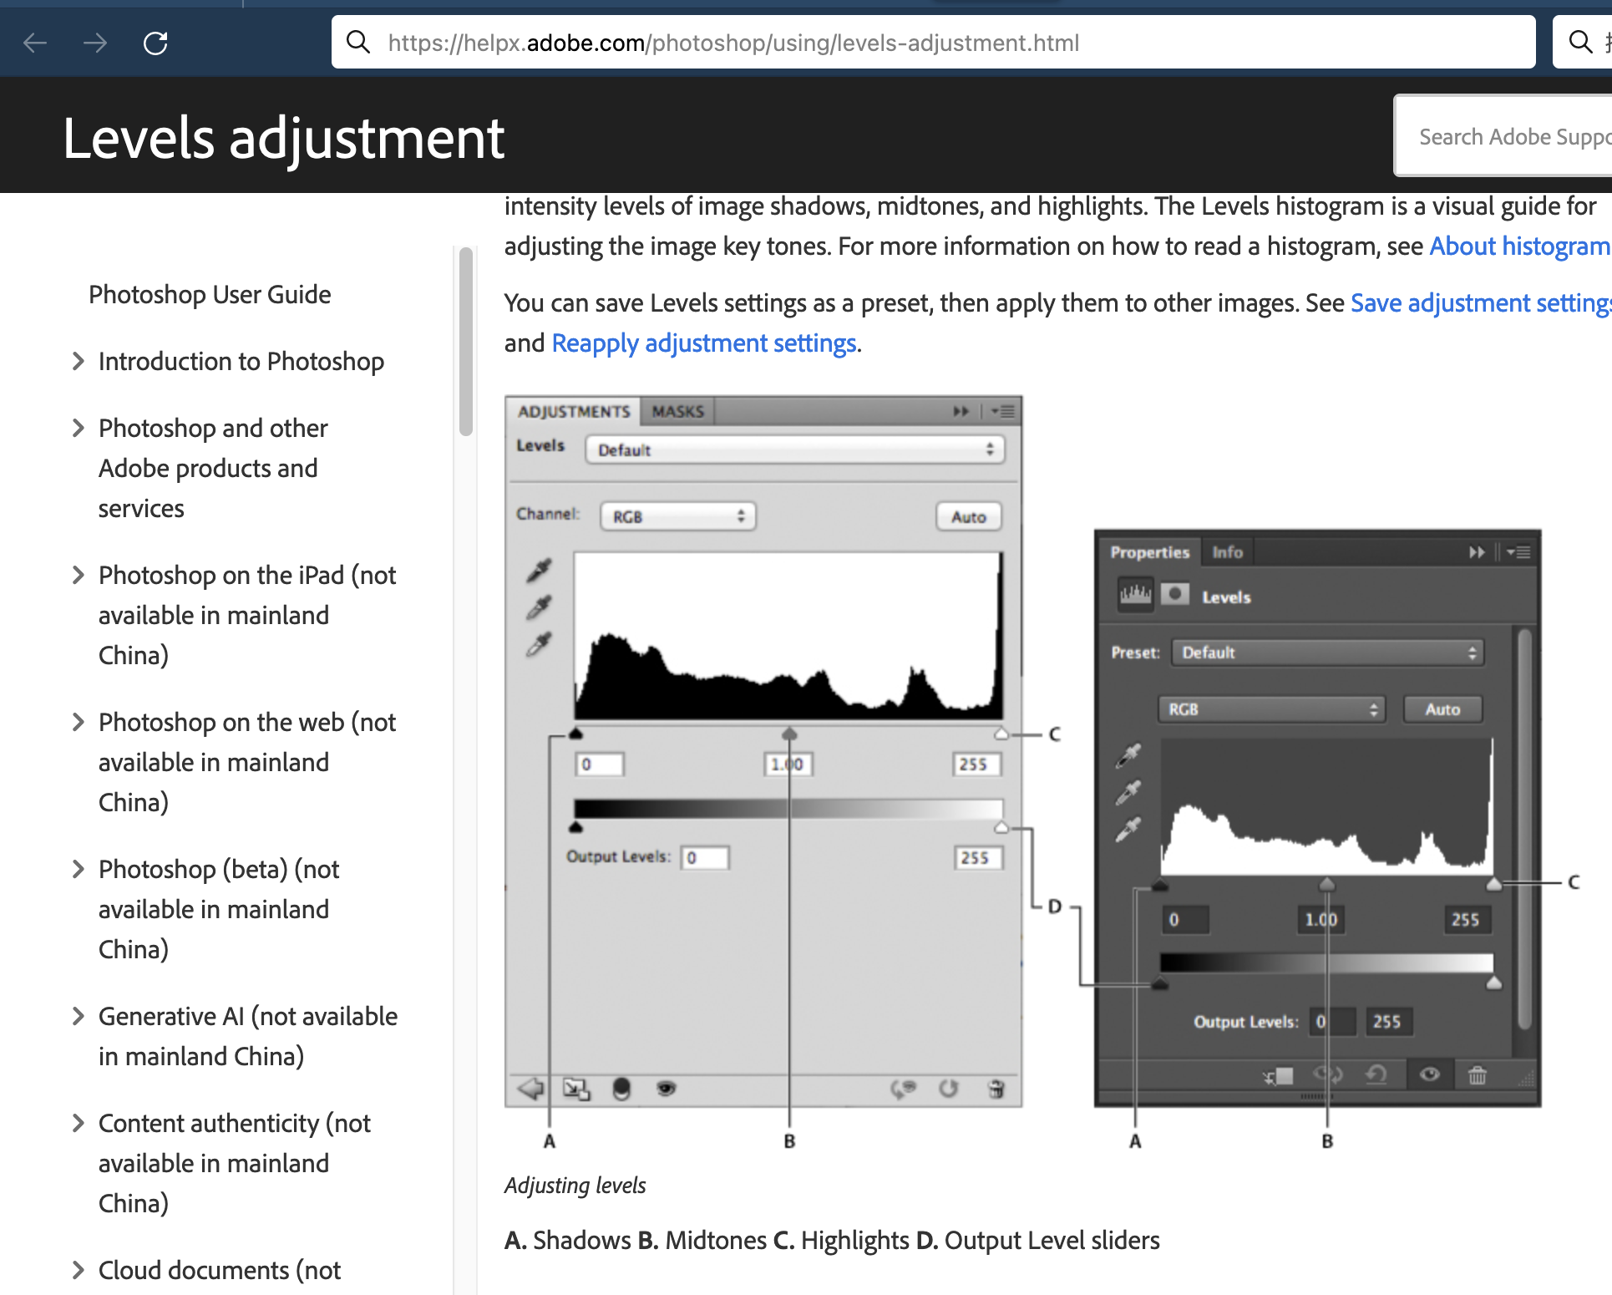Open Photoshop User Guide in sidebar
The width and height of the screenshot is (1612, 1295).
[210, 294]
